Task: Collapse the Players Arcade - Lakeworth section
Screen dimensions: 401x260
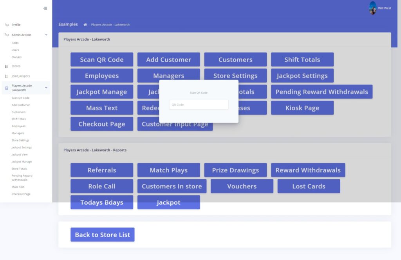Action: click(46, 88)
